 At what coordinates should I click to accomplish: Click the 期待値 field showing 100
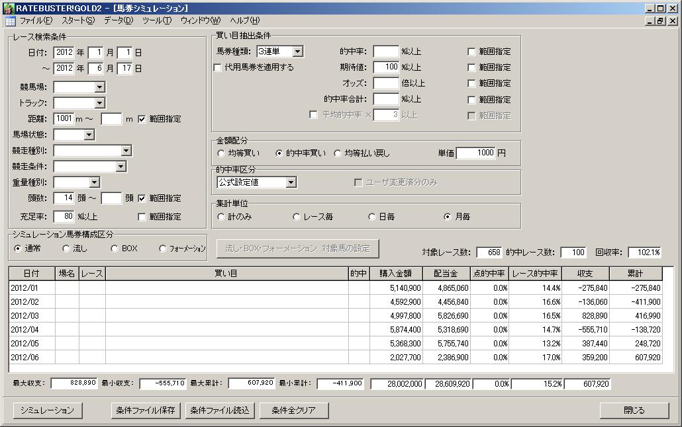[386, 67]
